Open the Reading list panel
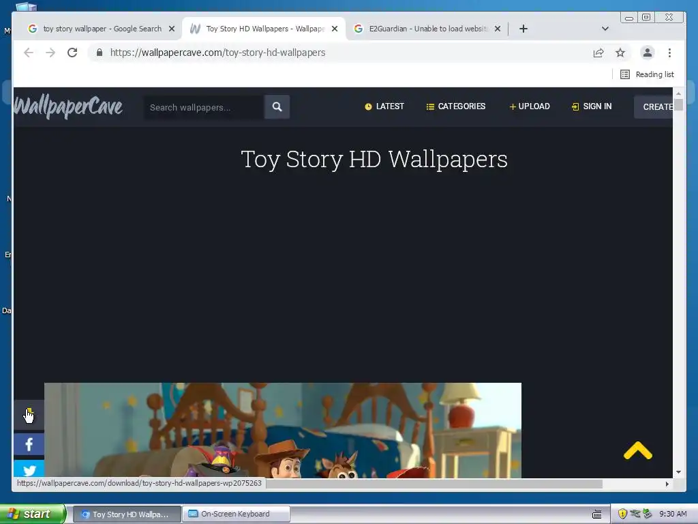Viewport: 698px width, 524px height. pos(648,74)
